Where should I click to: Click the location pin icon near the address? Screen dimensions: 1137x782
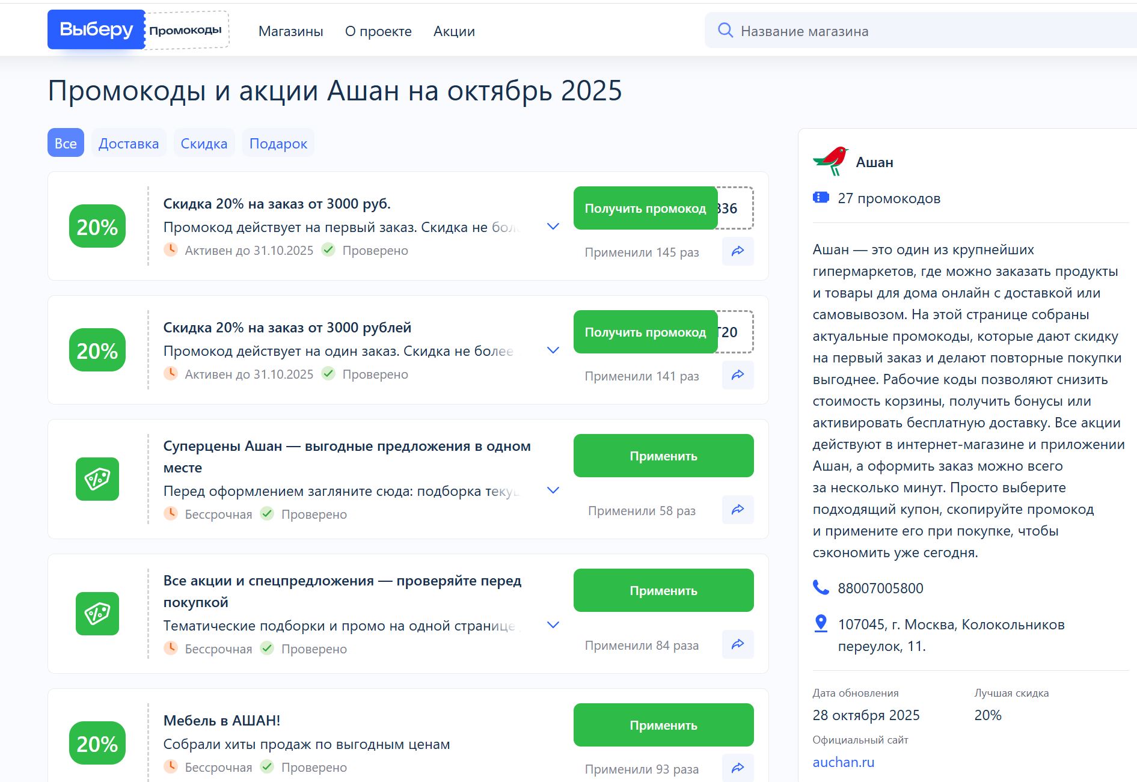point(820,624)
